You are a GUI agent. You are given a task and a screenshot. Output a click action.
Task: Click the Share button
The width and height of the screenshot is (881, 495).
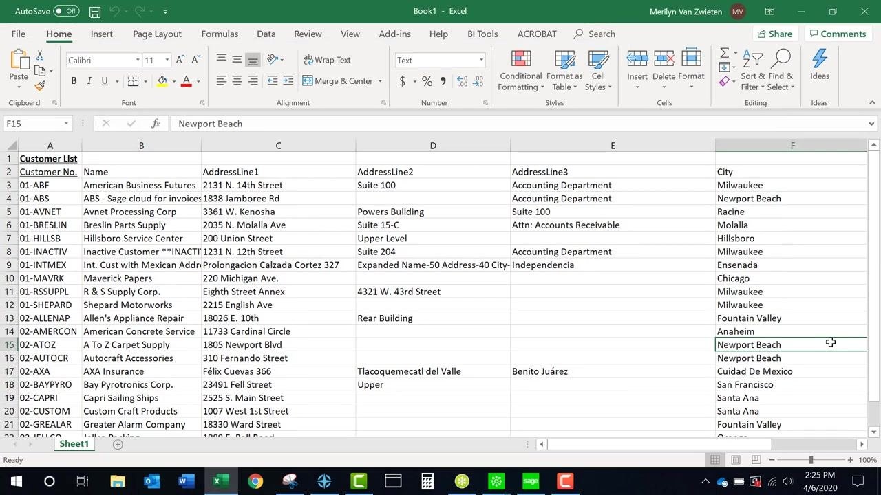pyautogui.click(x=774, y=34)
